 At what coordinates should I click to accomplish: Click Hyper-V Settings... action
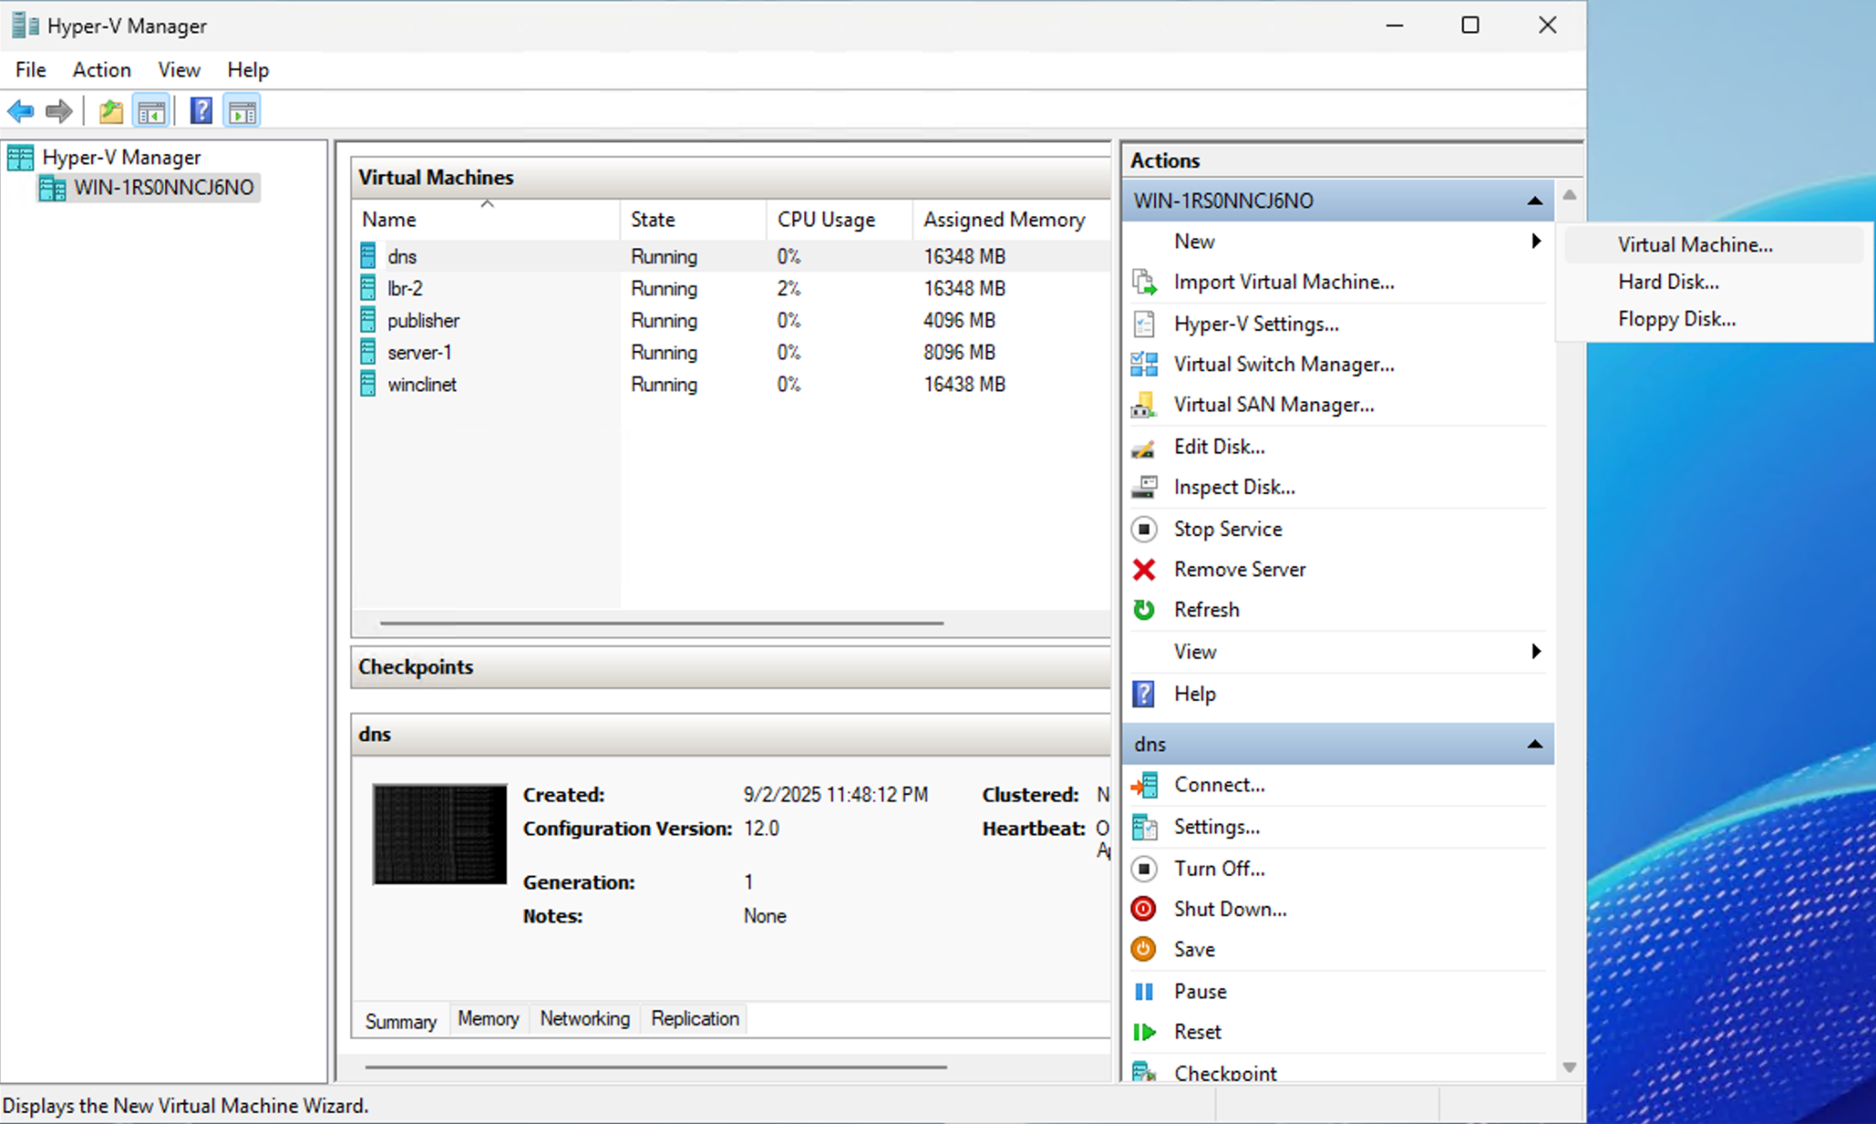[1256, 323]
